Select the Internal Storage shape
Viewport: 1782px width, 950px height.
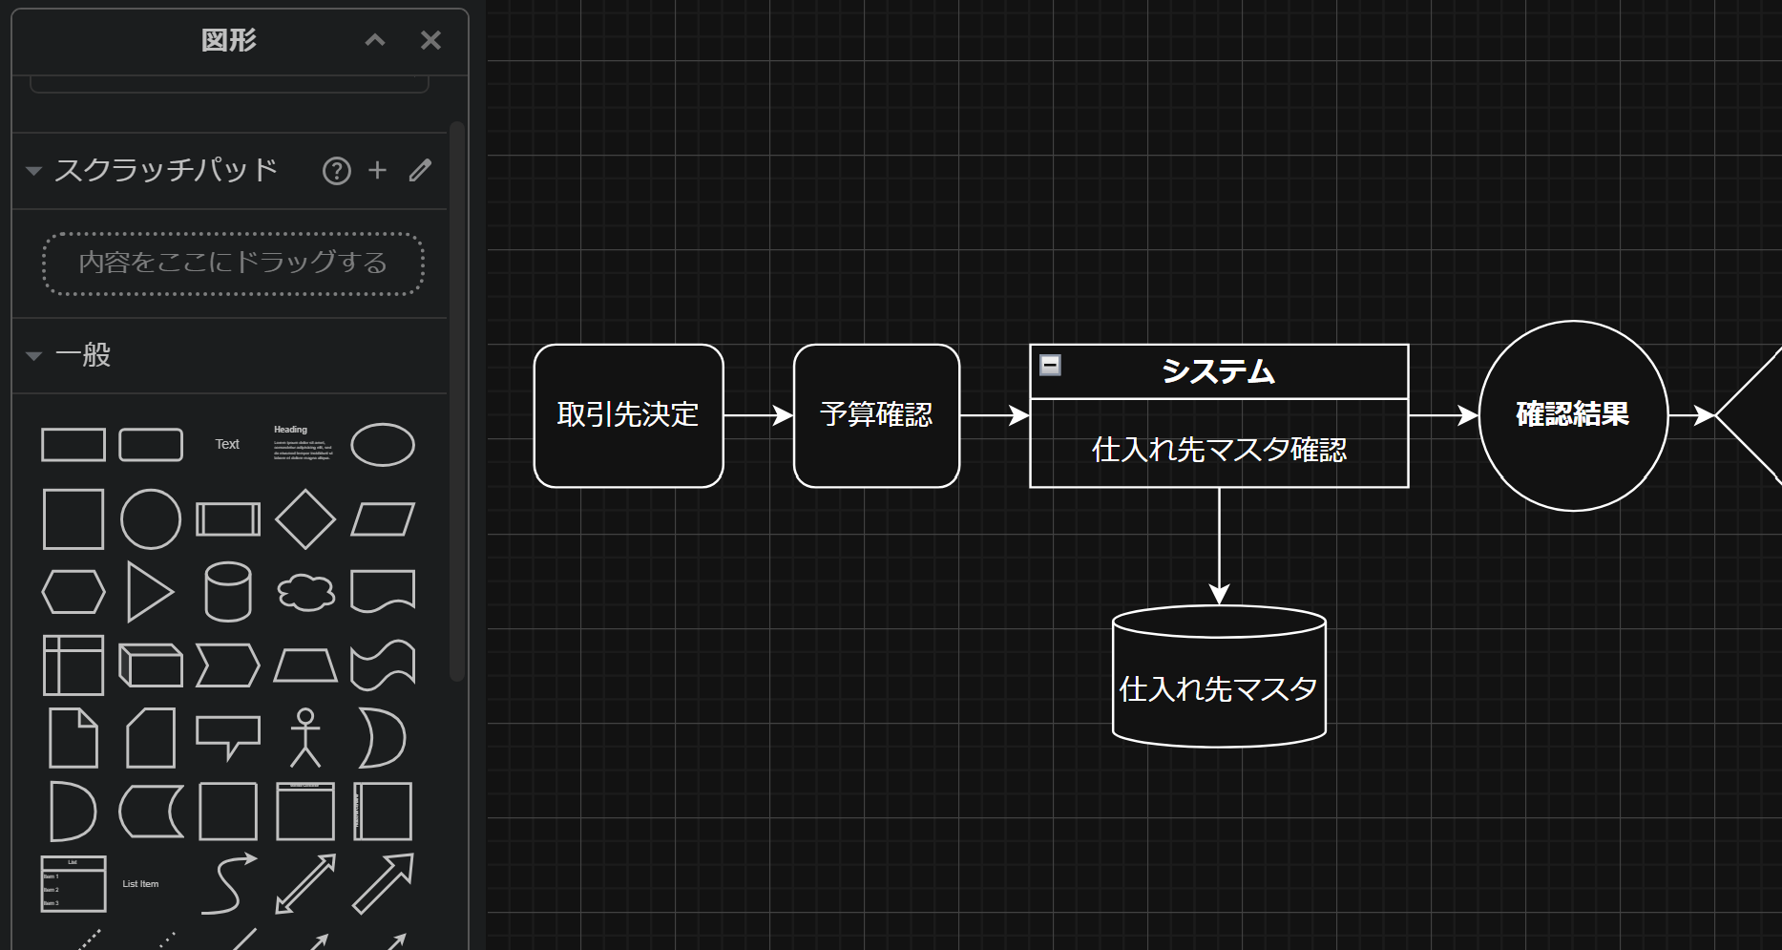(73, 665)
